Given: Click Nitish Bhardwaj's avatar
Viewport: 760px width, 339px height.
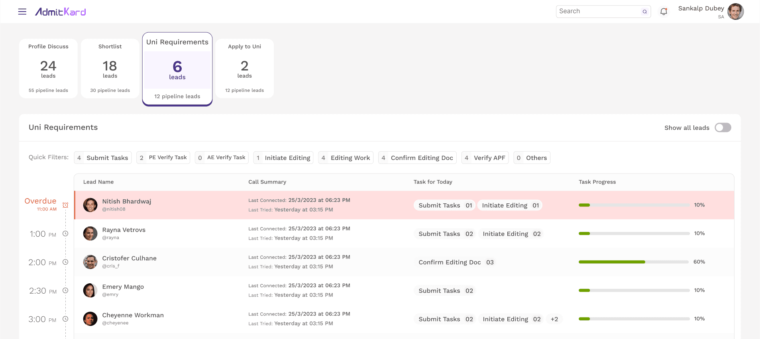Looking at the screenshot, I should (x=90, y=205).
